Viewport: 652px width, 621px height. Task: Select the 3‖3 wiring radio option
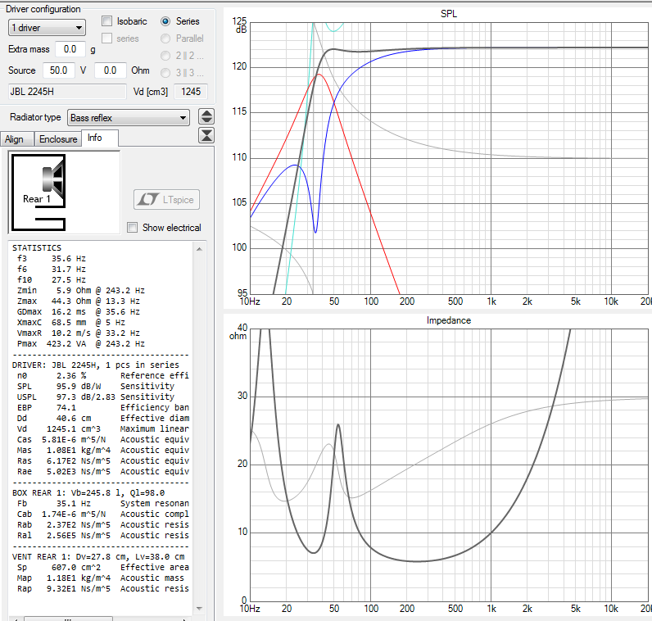coord(165,73)
